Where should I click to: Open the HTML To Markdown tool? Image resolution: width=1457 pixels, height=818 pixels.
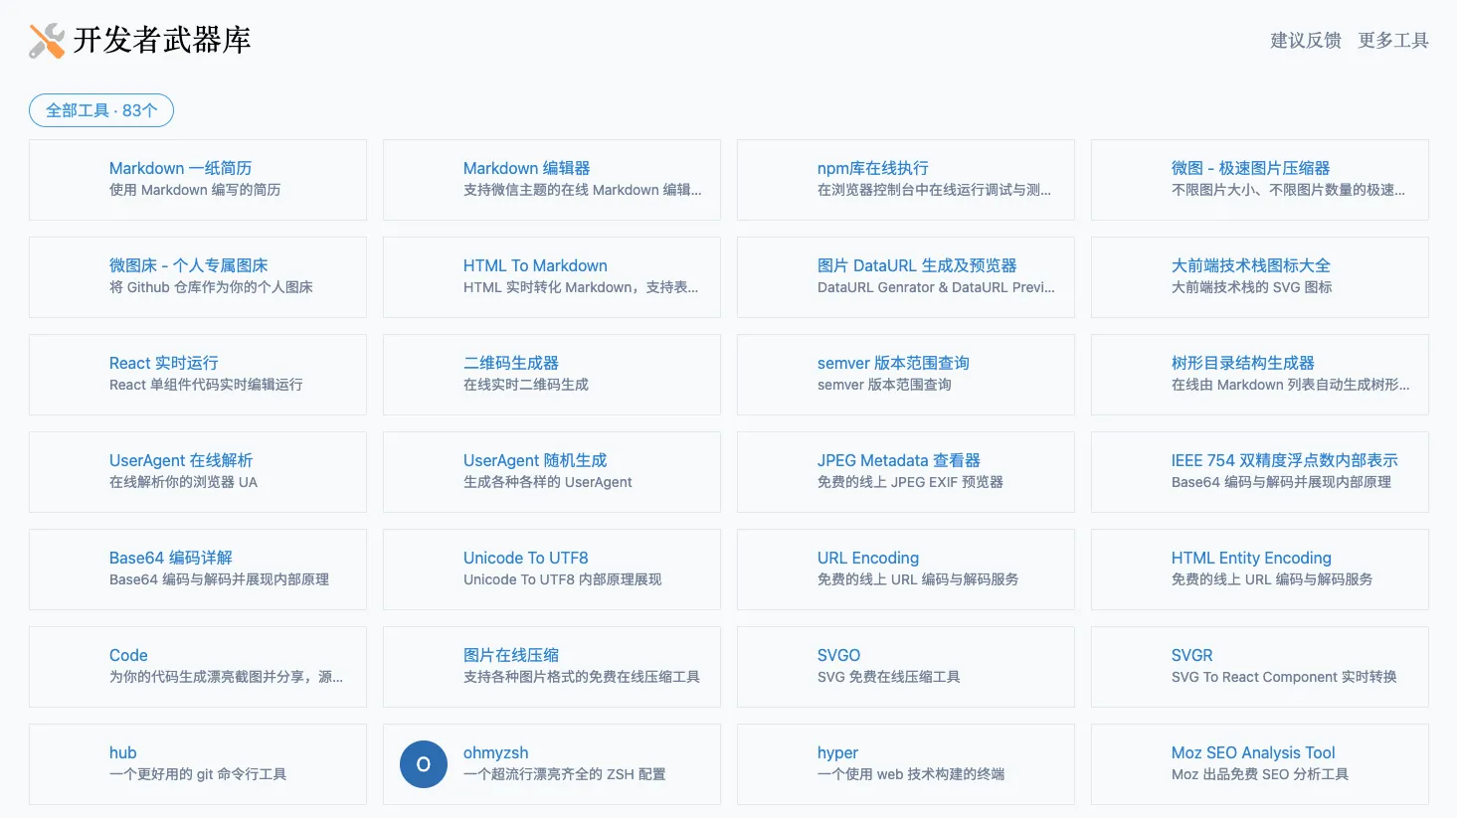click(x=535, y=265)
